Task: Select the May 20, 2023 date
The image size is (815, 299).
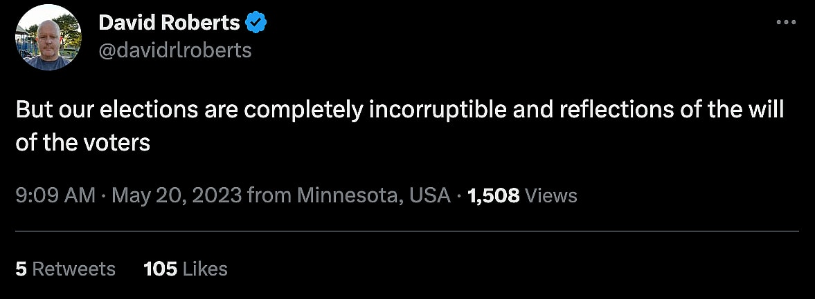Action: (177, 195)
